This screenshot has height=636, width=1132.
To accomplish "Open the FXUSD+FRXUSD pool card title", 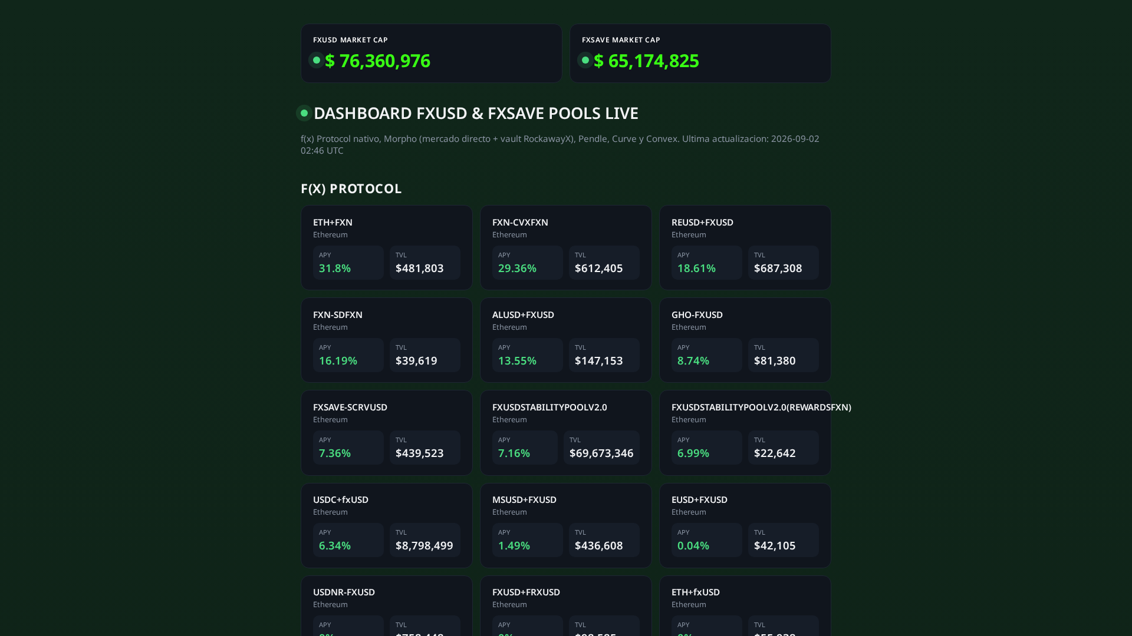I will 526,592.
